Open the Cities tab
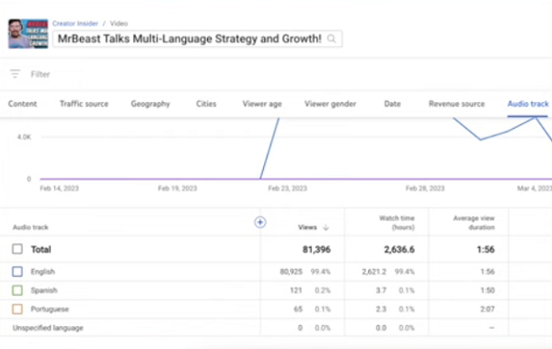 (206, 104)
